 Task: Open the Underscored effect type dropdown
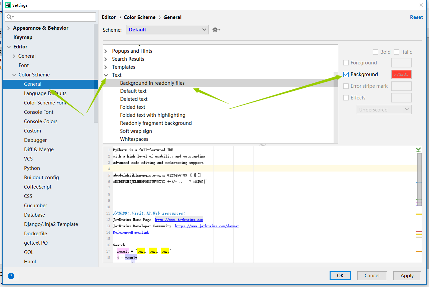click(384, 109)
